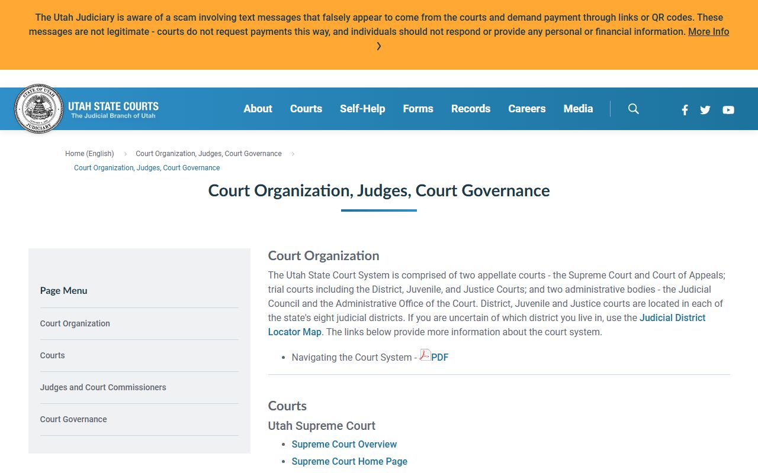This screenshot has height=473, width=758.
Task: Click the Utah State Courts seal logo
Action: point(38,109)
